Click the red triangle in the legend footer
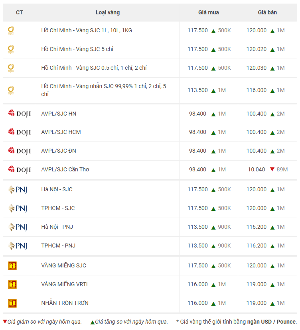 [5, 322]
